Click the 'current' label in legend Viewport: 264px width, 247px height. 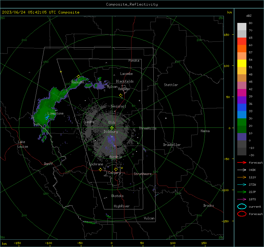click(255, 206)
